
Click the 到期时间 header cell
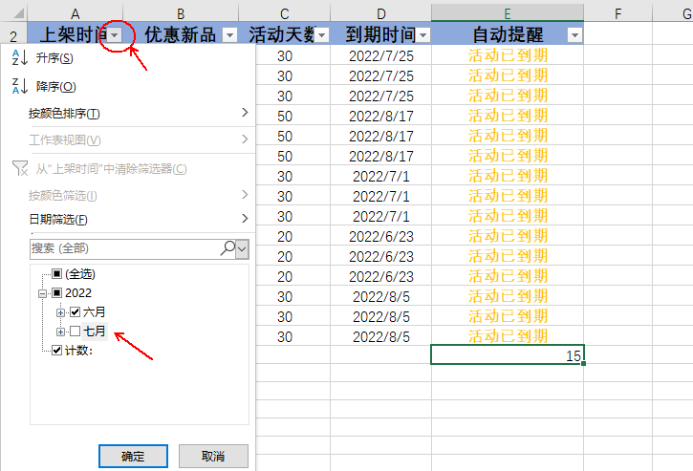point(380,34)
